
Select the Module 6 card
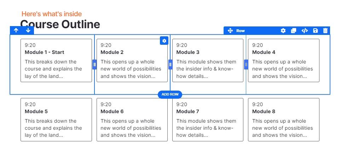[132, 120]
